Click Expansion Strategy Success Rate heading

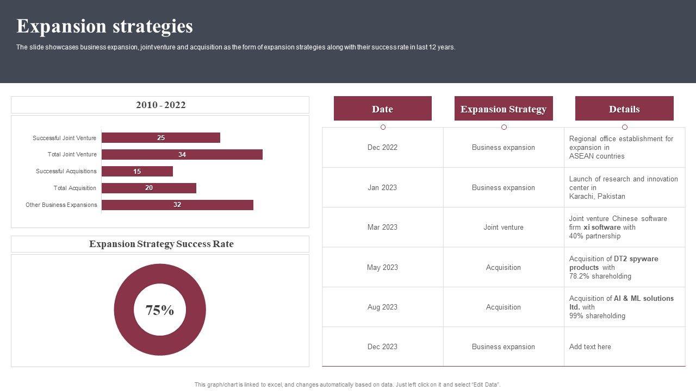click(161, 244)
